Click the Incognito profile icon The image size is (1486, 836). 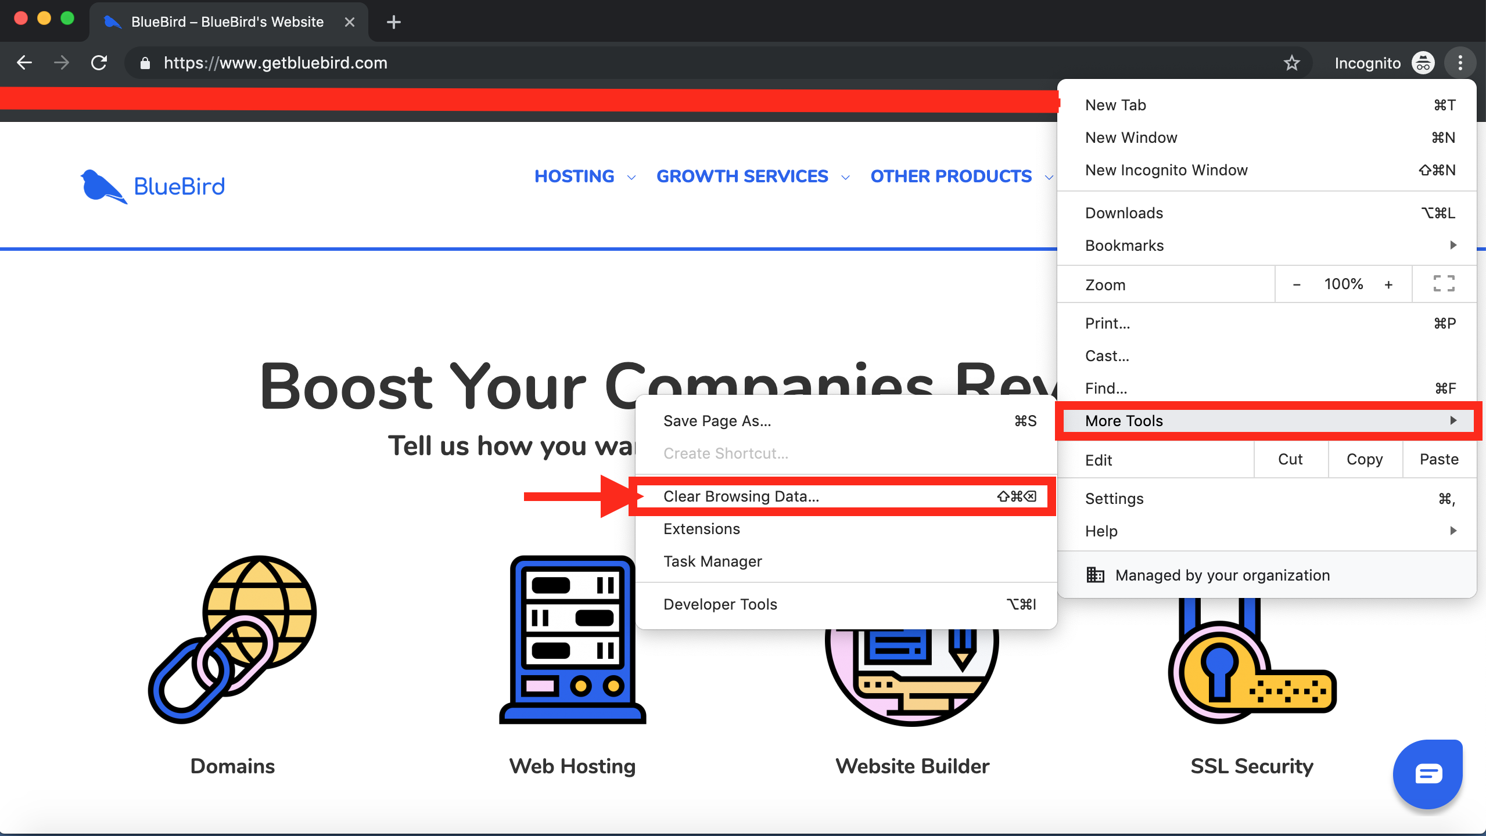coord(1423,63)
